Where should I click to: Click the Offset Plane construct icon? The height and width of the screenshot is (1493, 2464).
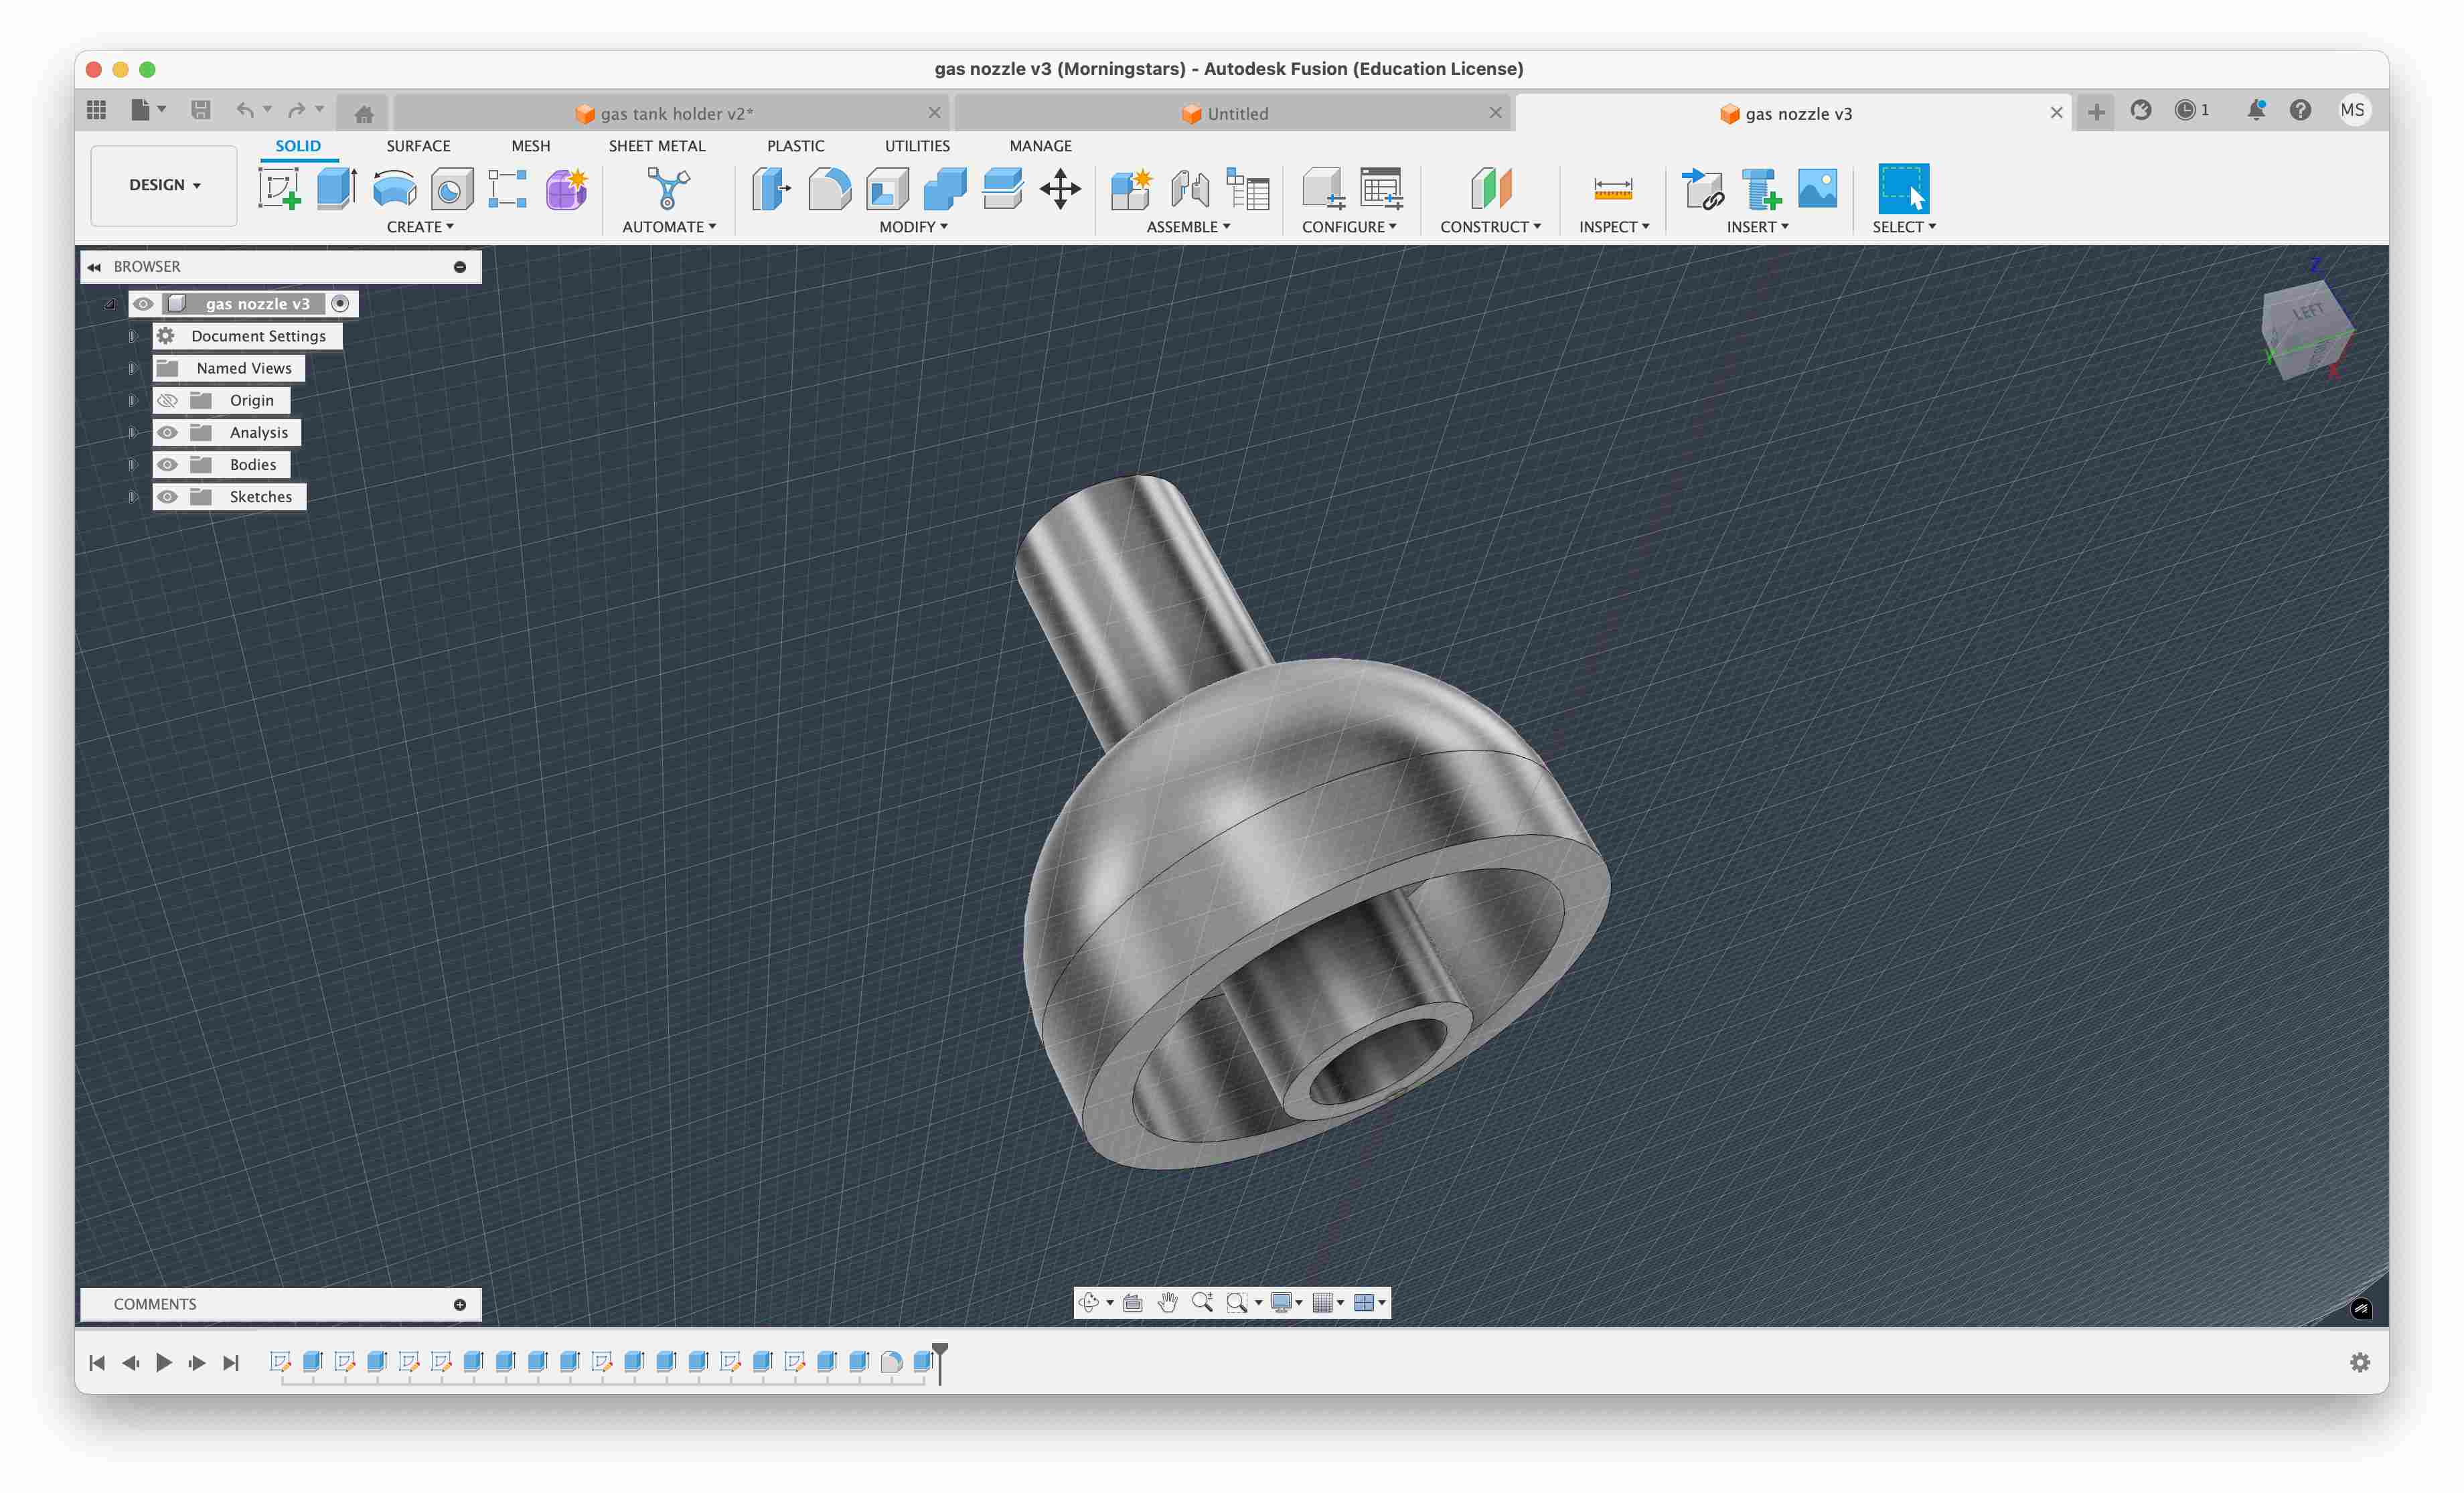[x=1490, y=188]
